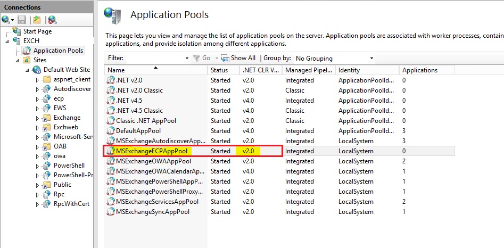Click the MSExchangeOWAAppPool icon
Viewport: 504px width, 248px height.
pyautogui.click(x=111, y=161)
